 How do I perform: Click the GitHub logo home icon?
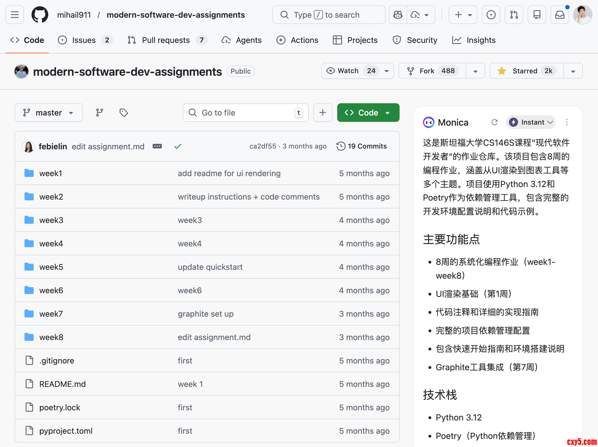40,15
